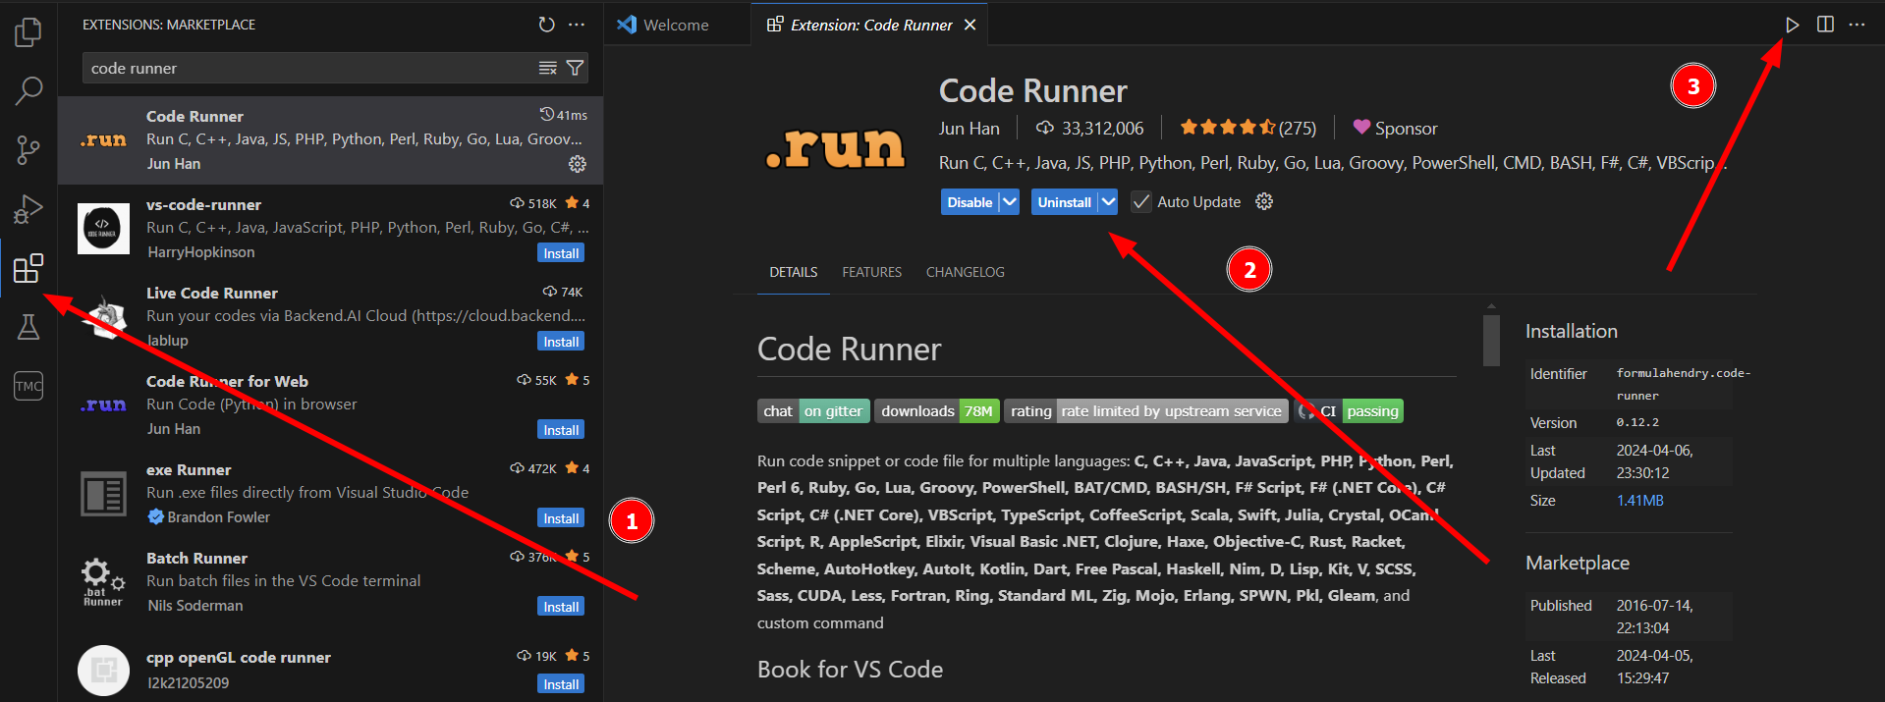Install the vs-code-runner extension
The height and width of the screenshot is (702, 1885).
coord(561,253)
